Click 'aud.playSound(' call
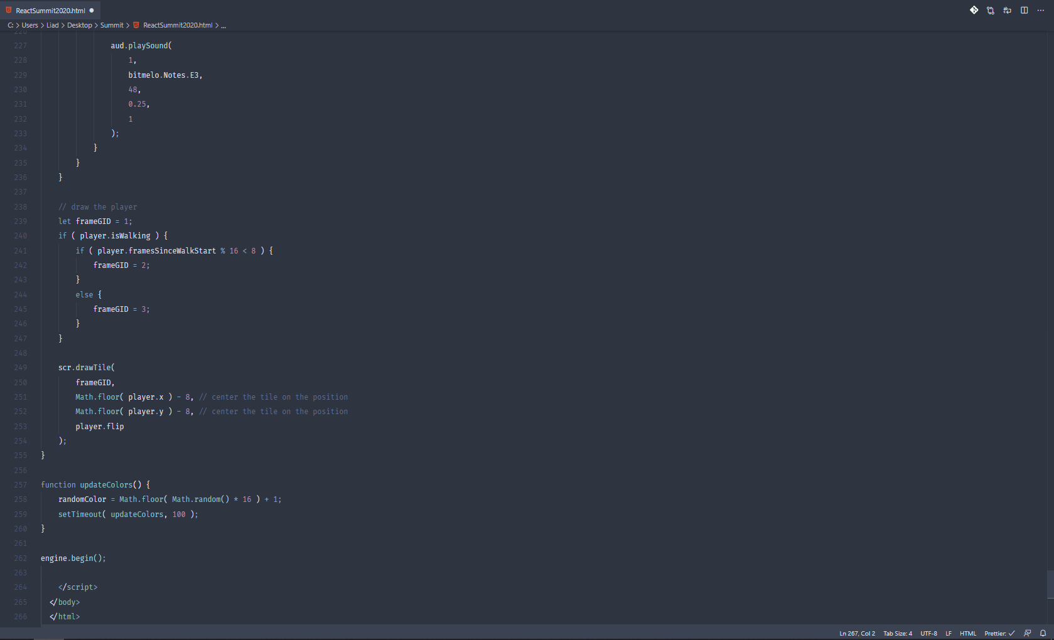Screen dimensions: 1054x640 [141, 46]
